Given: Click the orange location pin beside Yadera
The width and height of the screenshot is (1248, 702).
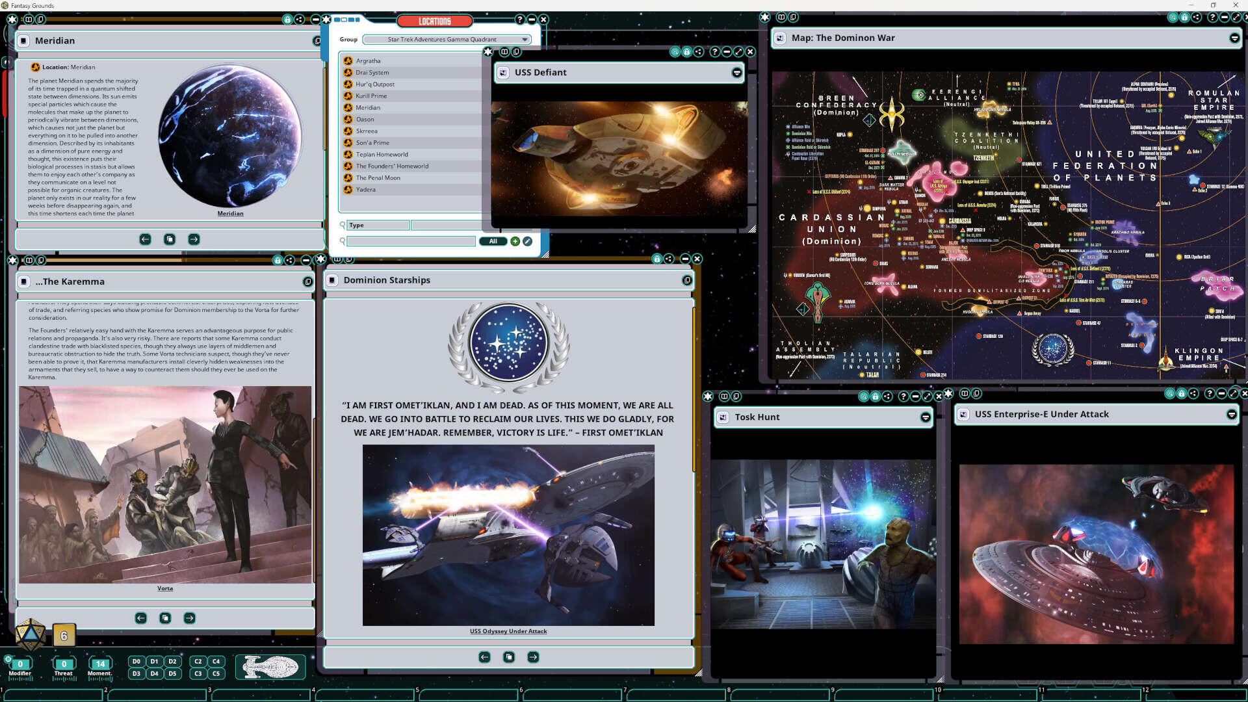Looking at the screenshot, I should click(348, 189).
